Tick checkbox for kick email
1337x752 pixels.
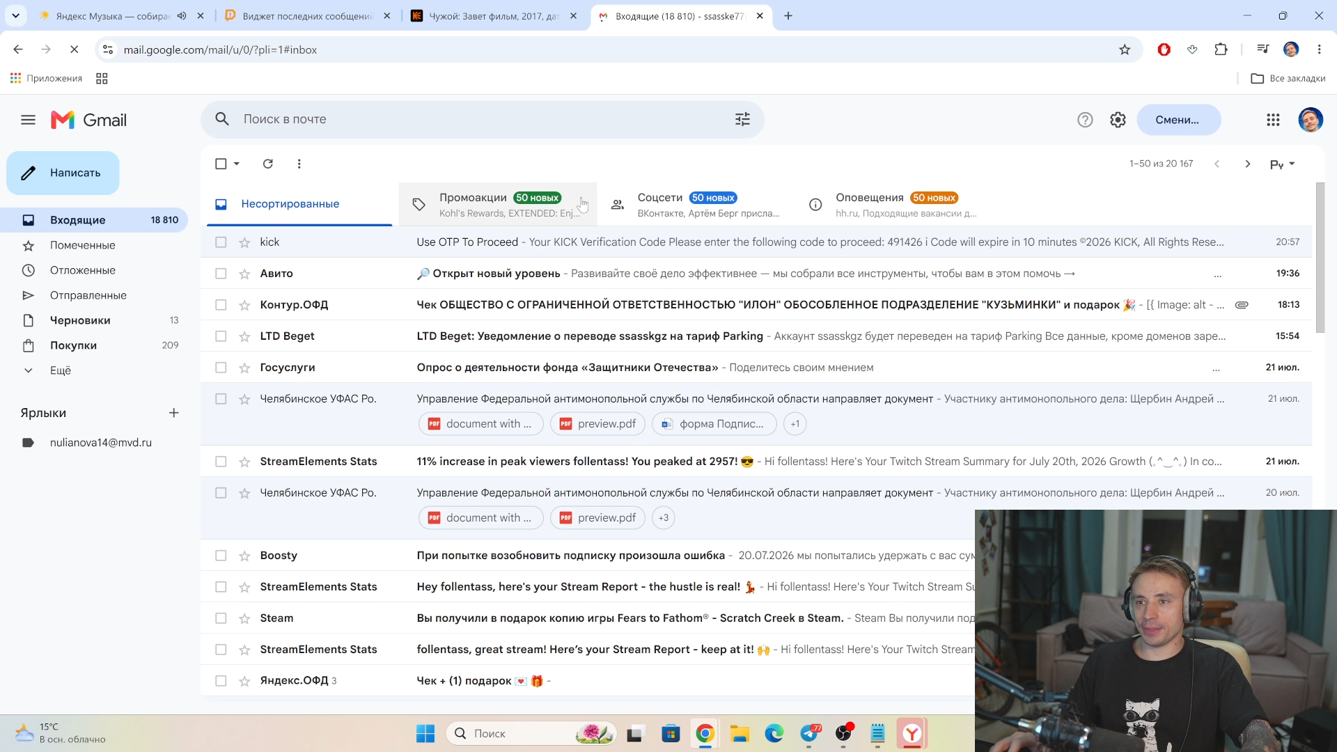coord(221,242)
